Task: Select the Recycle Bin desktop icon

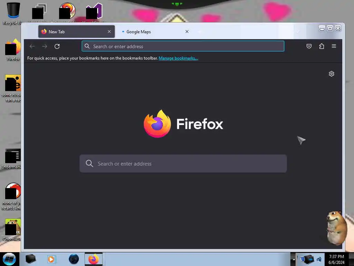Action: 13,13
